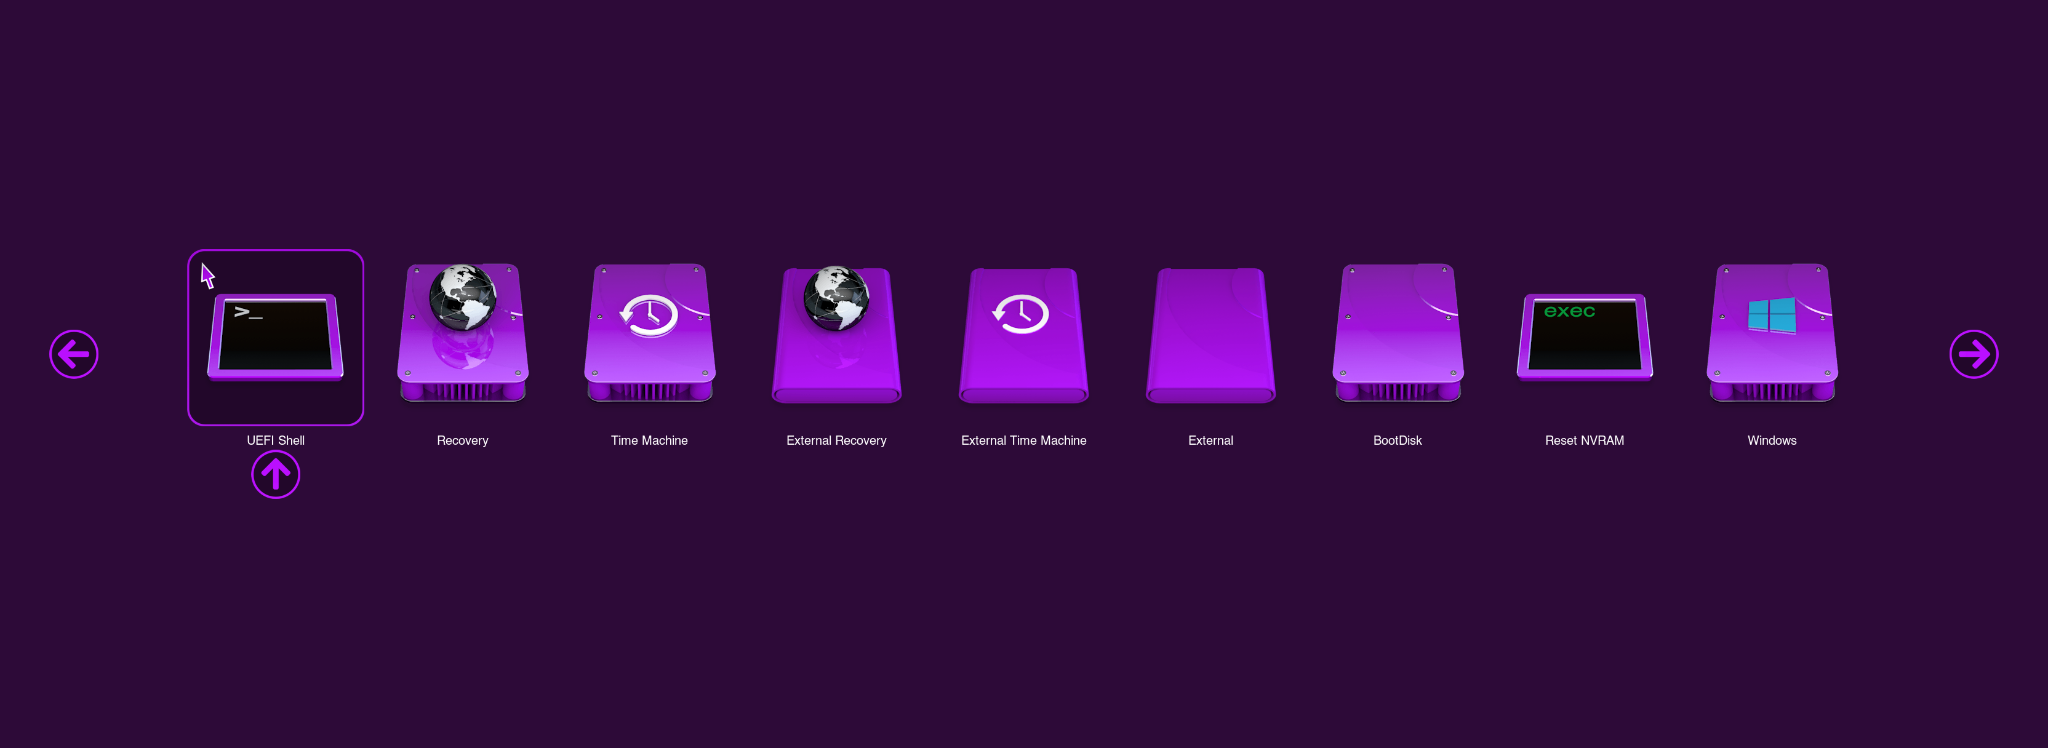
Task: Click the BootDisk text label
Action: point(1397,440)
